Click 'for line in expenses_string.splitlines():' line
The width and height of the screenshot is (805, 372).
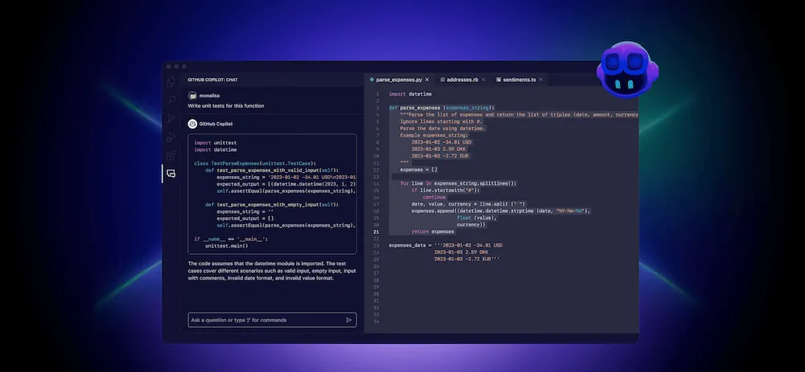coord(459,183)
